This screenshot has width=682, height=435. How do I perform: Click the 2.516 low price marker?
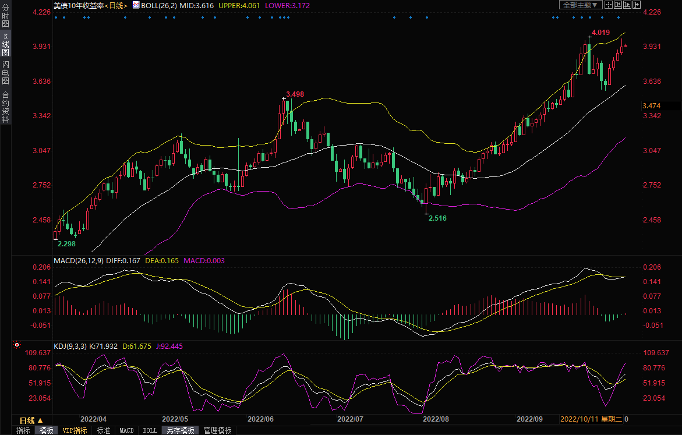pyautogui.click(x=437, y=218)
